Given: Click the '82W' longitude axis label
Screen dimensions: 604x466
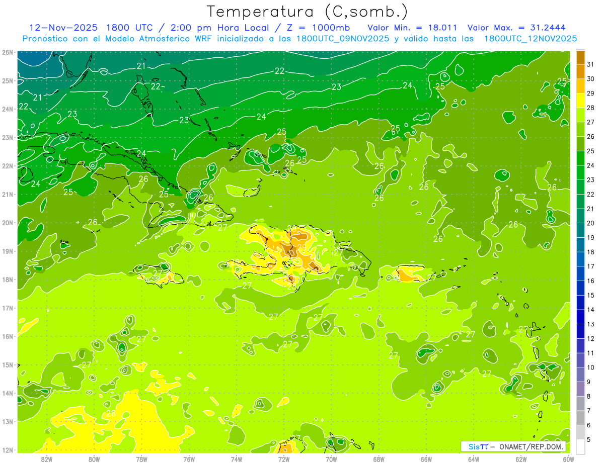Looking at the screenshot, I should coord(47,459).
